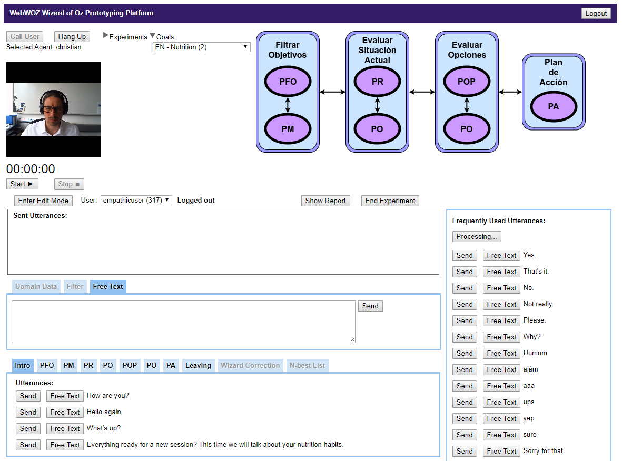Send the 'Why?' utterance
Screen dimensions: 622x461
(465, 337)
